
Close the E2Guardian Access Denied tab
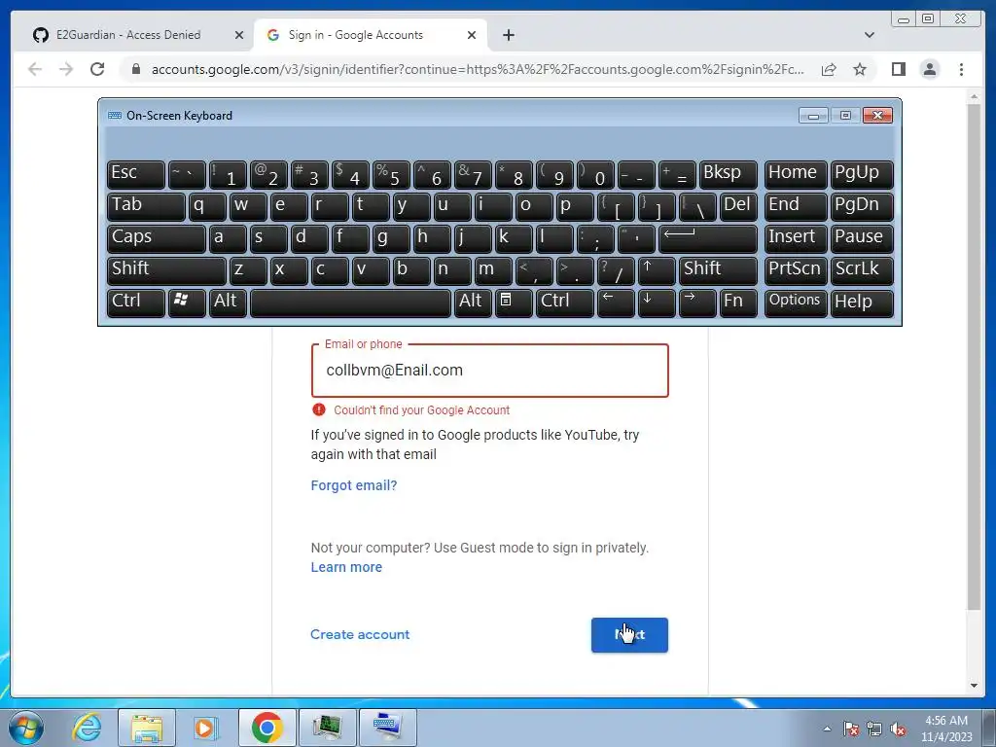239,35
